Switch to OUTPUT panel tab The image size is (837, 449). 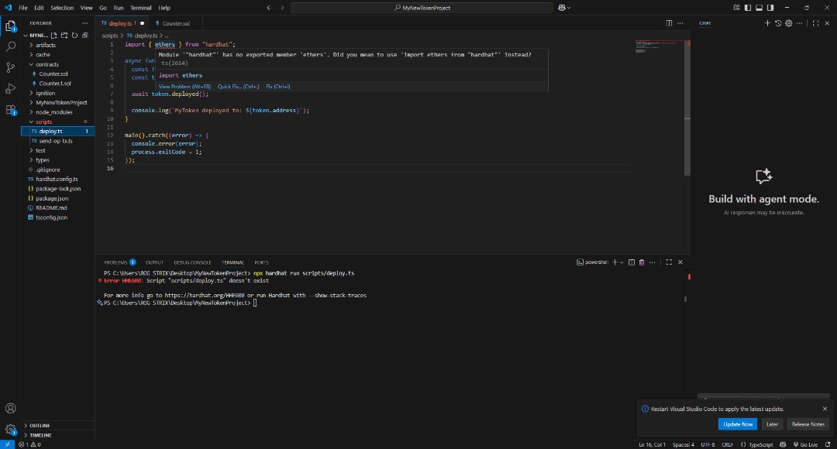point(154,262)
